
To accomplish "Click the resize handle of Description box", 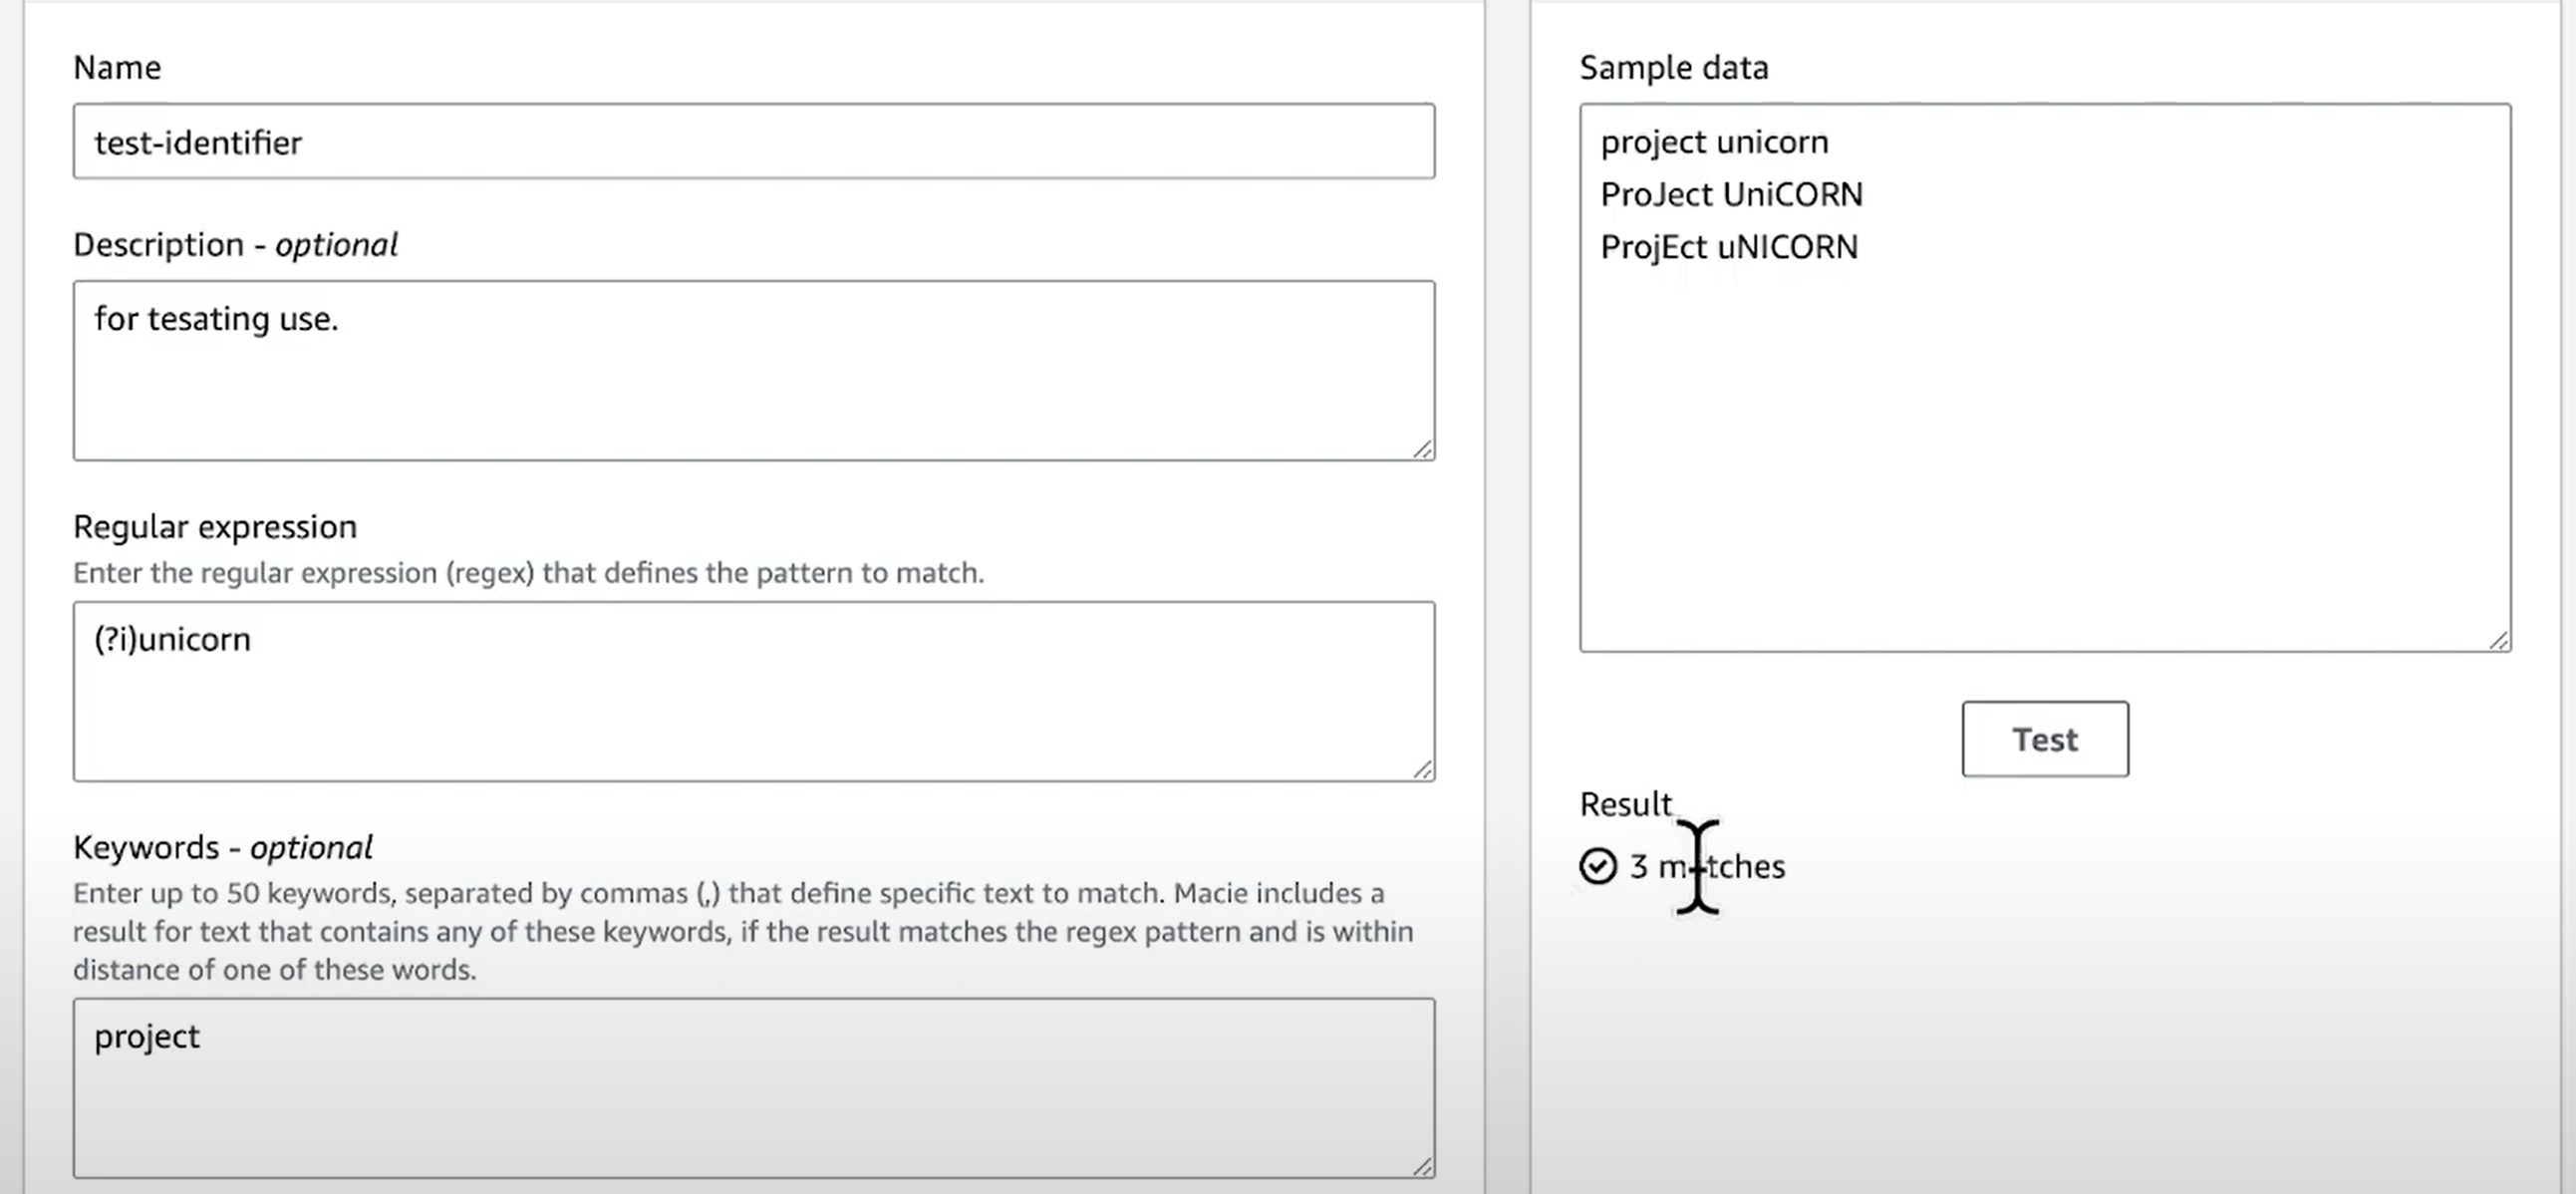I will [x=1423, y=449].
